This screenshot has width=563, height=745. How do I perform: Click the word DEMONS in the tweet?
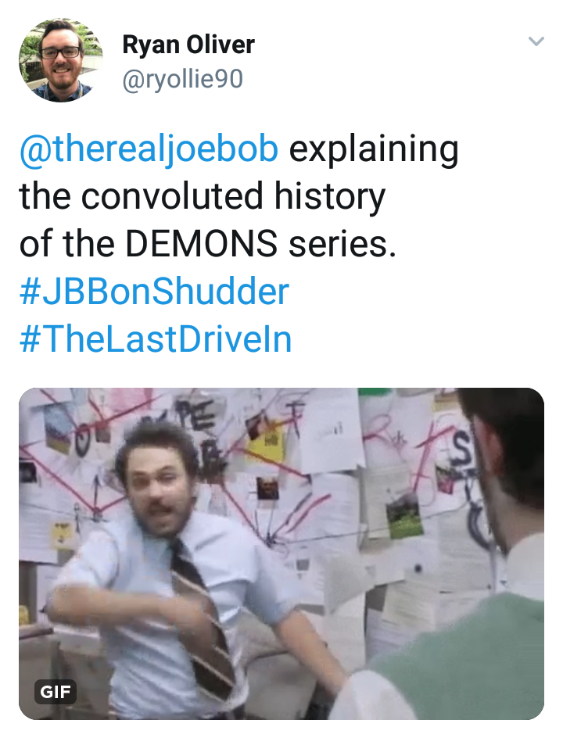202,243
